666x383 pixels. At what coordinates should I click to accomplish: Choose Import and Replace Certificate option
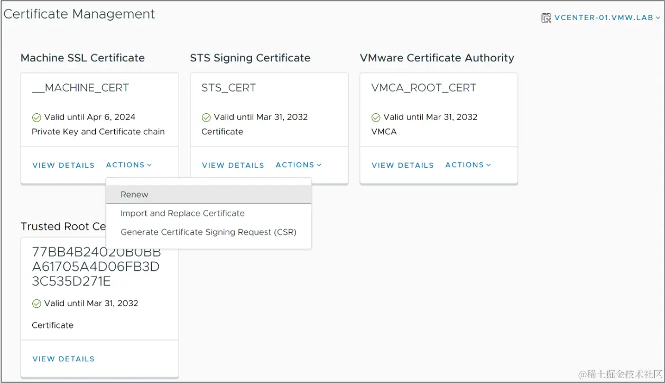182,214
